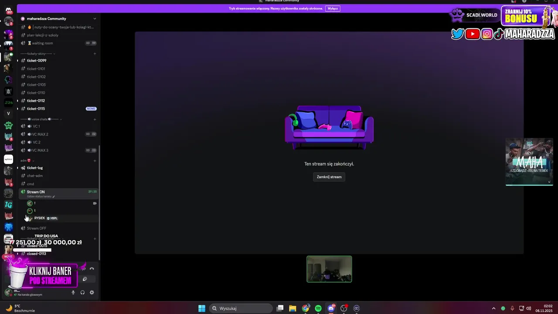Collapse the tickety-archiwalne category
558x314 pixels.
[x=41, y=239]
